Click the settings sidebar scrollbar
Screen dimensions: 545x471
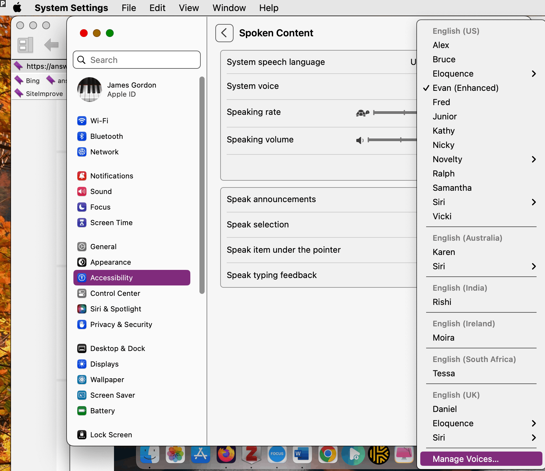click(202, 185)
